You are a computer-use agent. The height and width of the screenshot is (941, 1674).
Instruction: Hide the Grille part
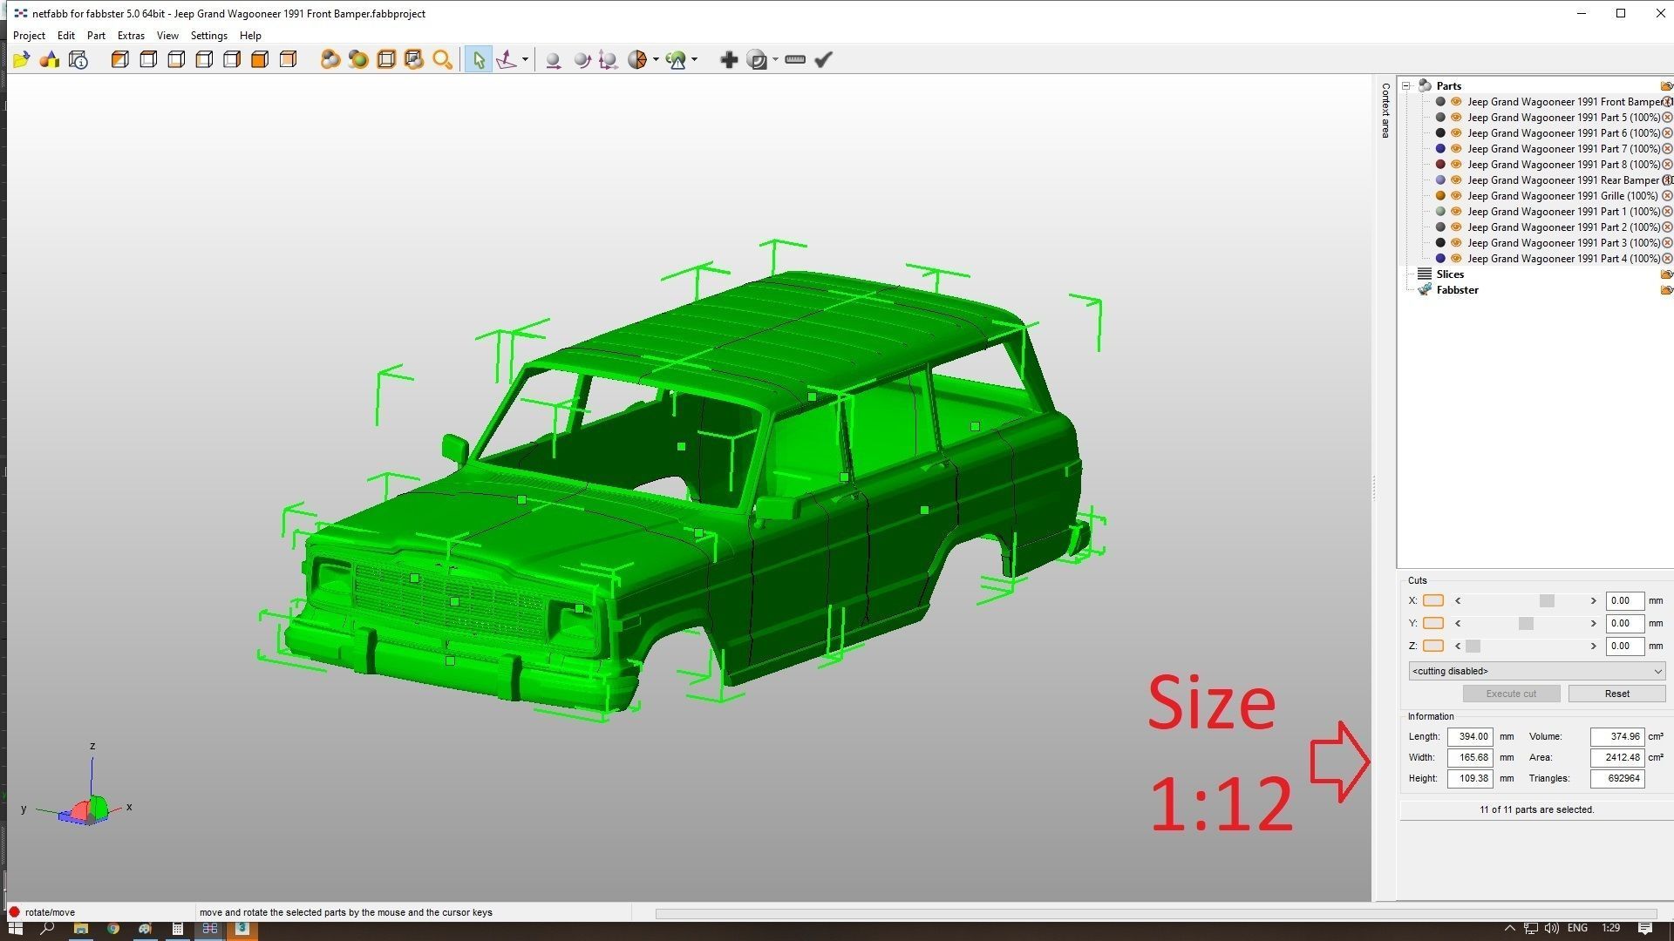(x=1455, y=196)
